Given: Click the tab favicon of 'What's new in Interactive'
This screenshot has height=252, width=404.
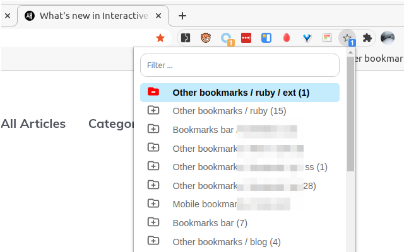Looking at the screenshot, I should tap(30, 16).
